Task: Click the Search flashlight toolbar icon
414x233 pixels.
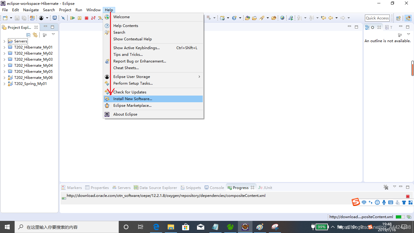Action: pos(262,18)
